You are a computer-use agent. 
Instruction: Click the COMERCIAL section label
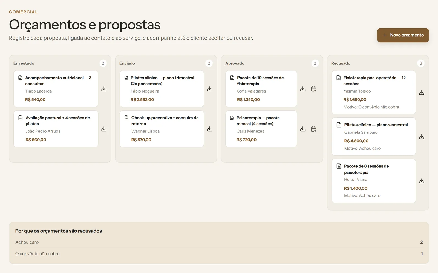click(x=24, y=12)
